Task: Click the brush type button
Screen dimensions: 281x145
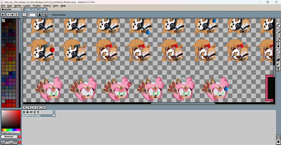Action: [x=24, y=15]
